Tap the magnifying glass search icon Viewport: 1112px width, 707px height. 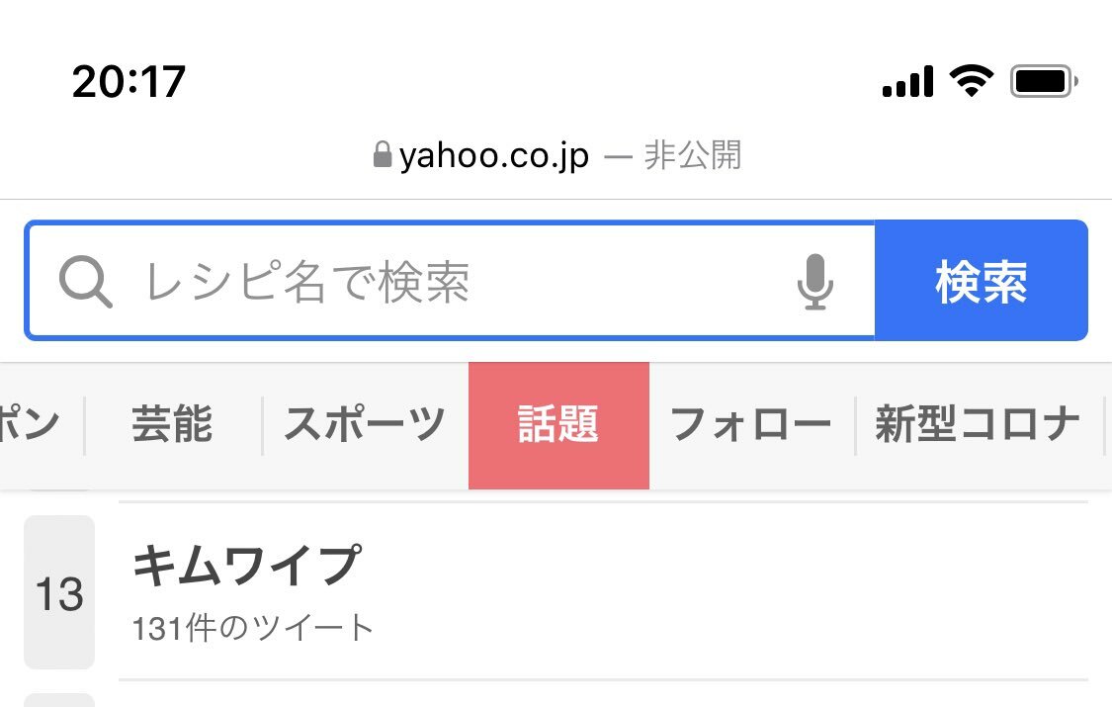click(85, 282)
